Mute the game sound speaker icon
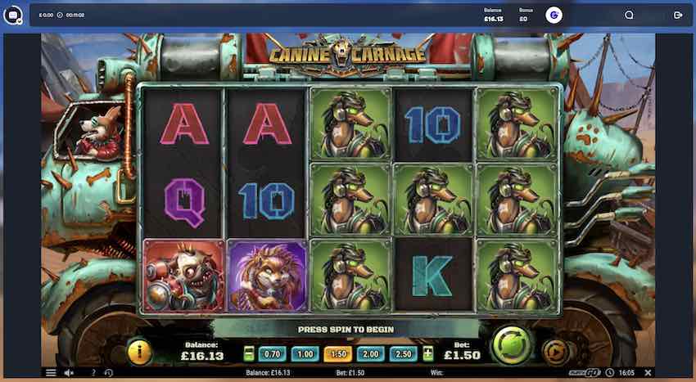This screenshot has width=696, height=382. click(x=69, y=373)
